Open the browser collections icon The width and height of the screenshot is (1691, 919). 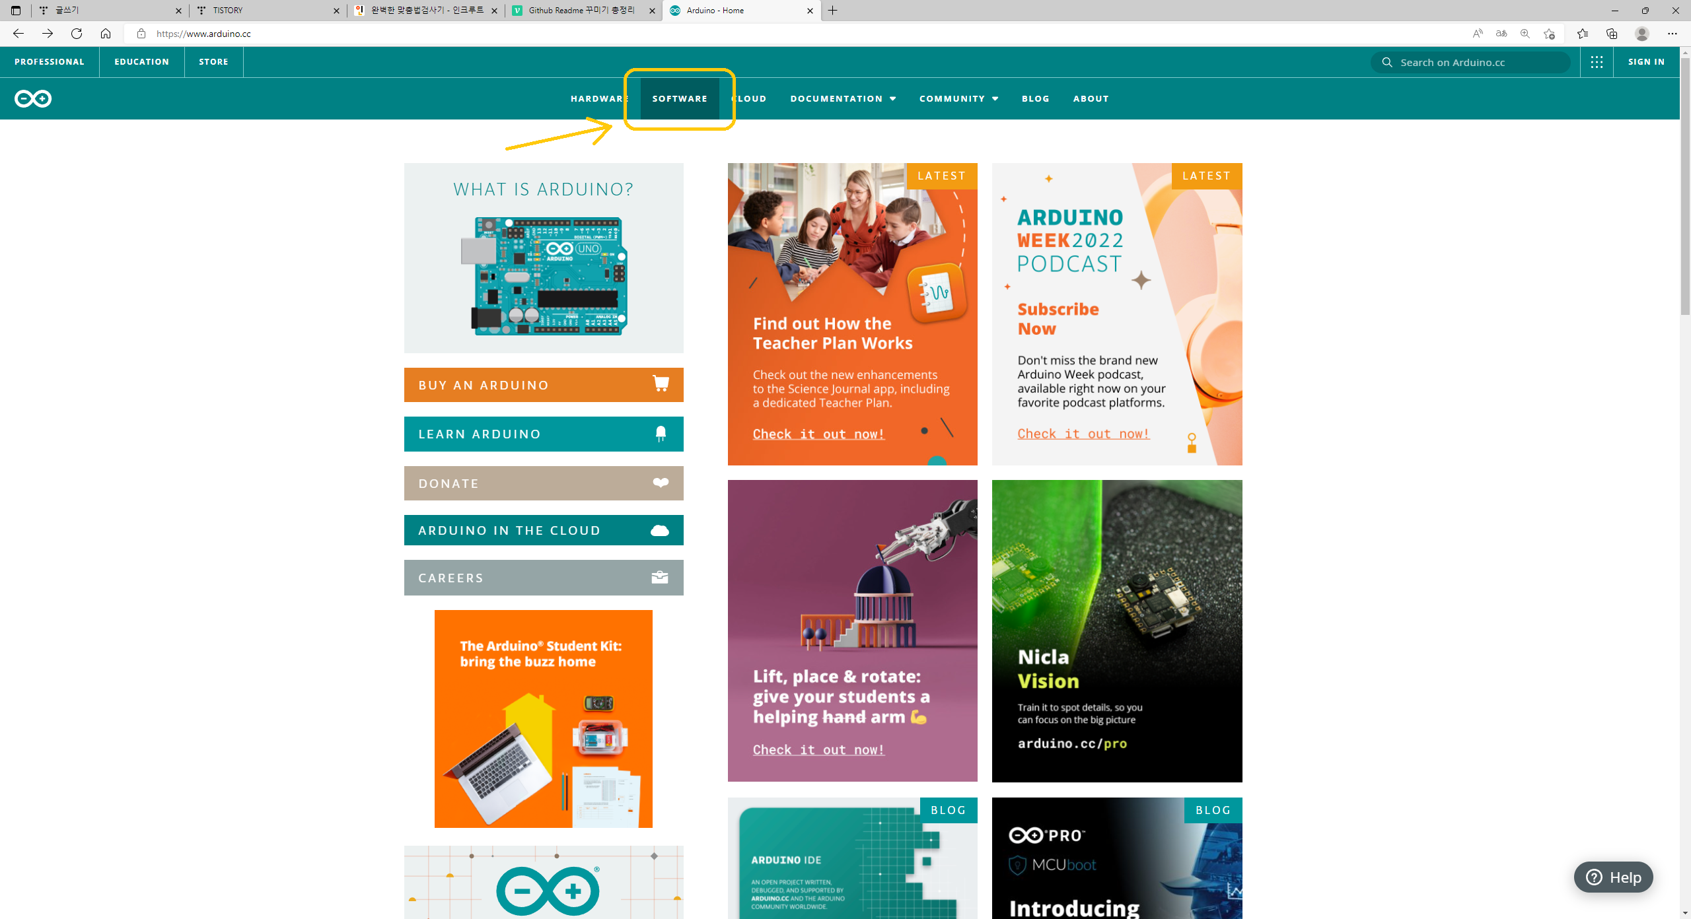click(1612, 34)
